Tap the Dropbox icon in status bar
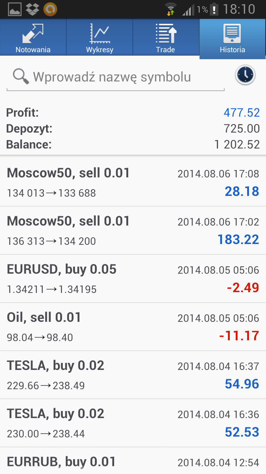Viewport: 266px width, 474px height. (33, 9)
